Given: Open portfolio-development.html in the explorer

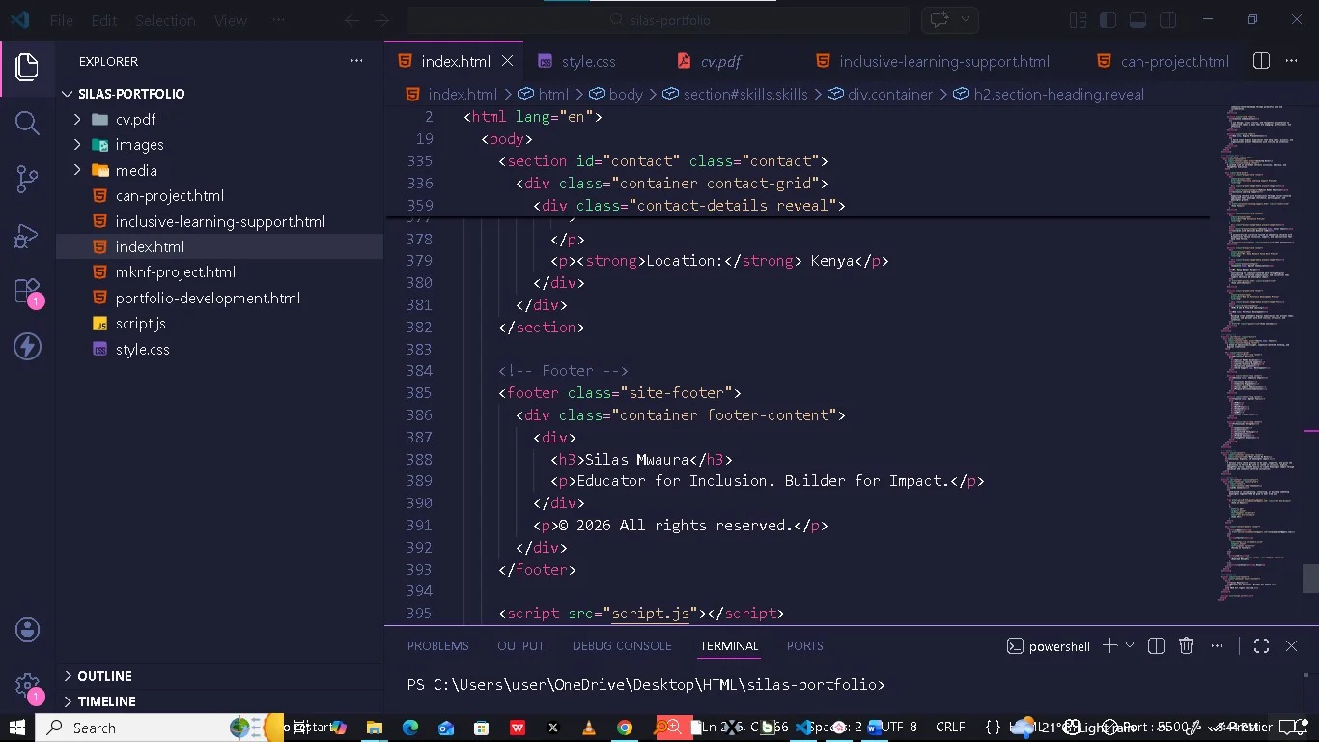Looking at the screenshot, I should point(208,299).
